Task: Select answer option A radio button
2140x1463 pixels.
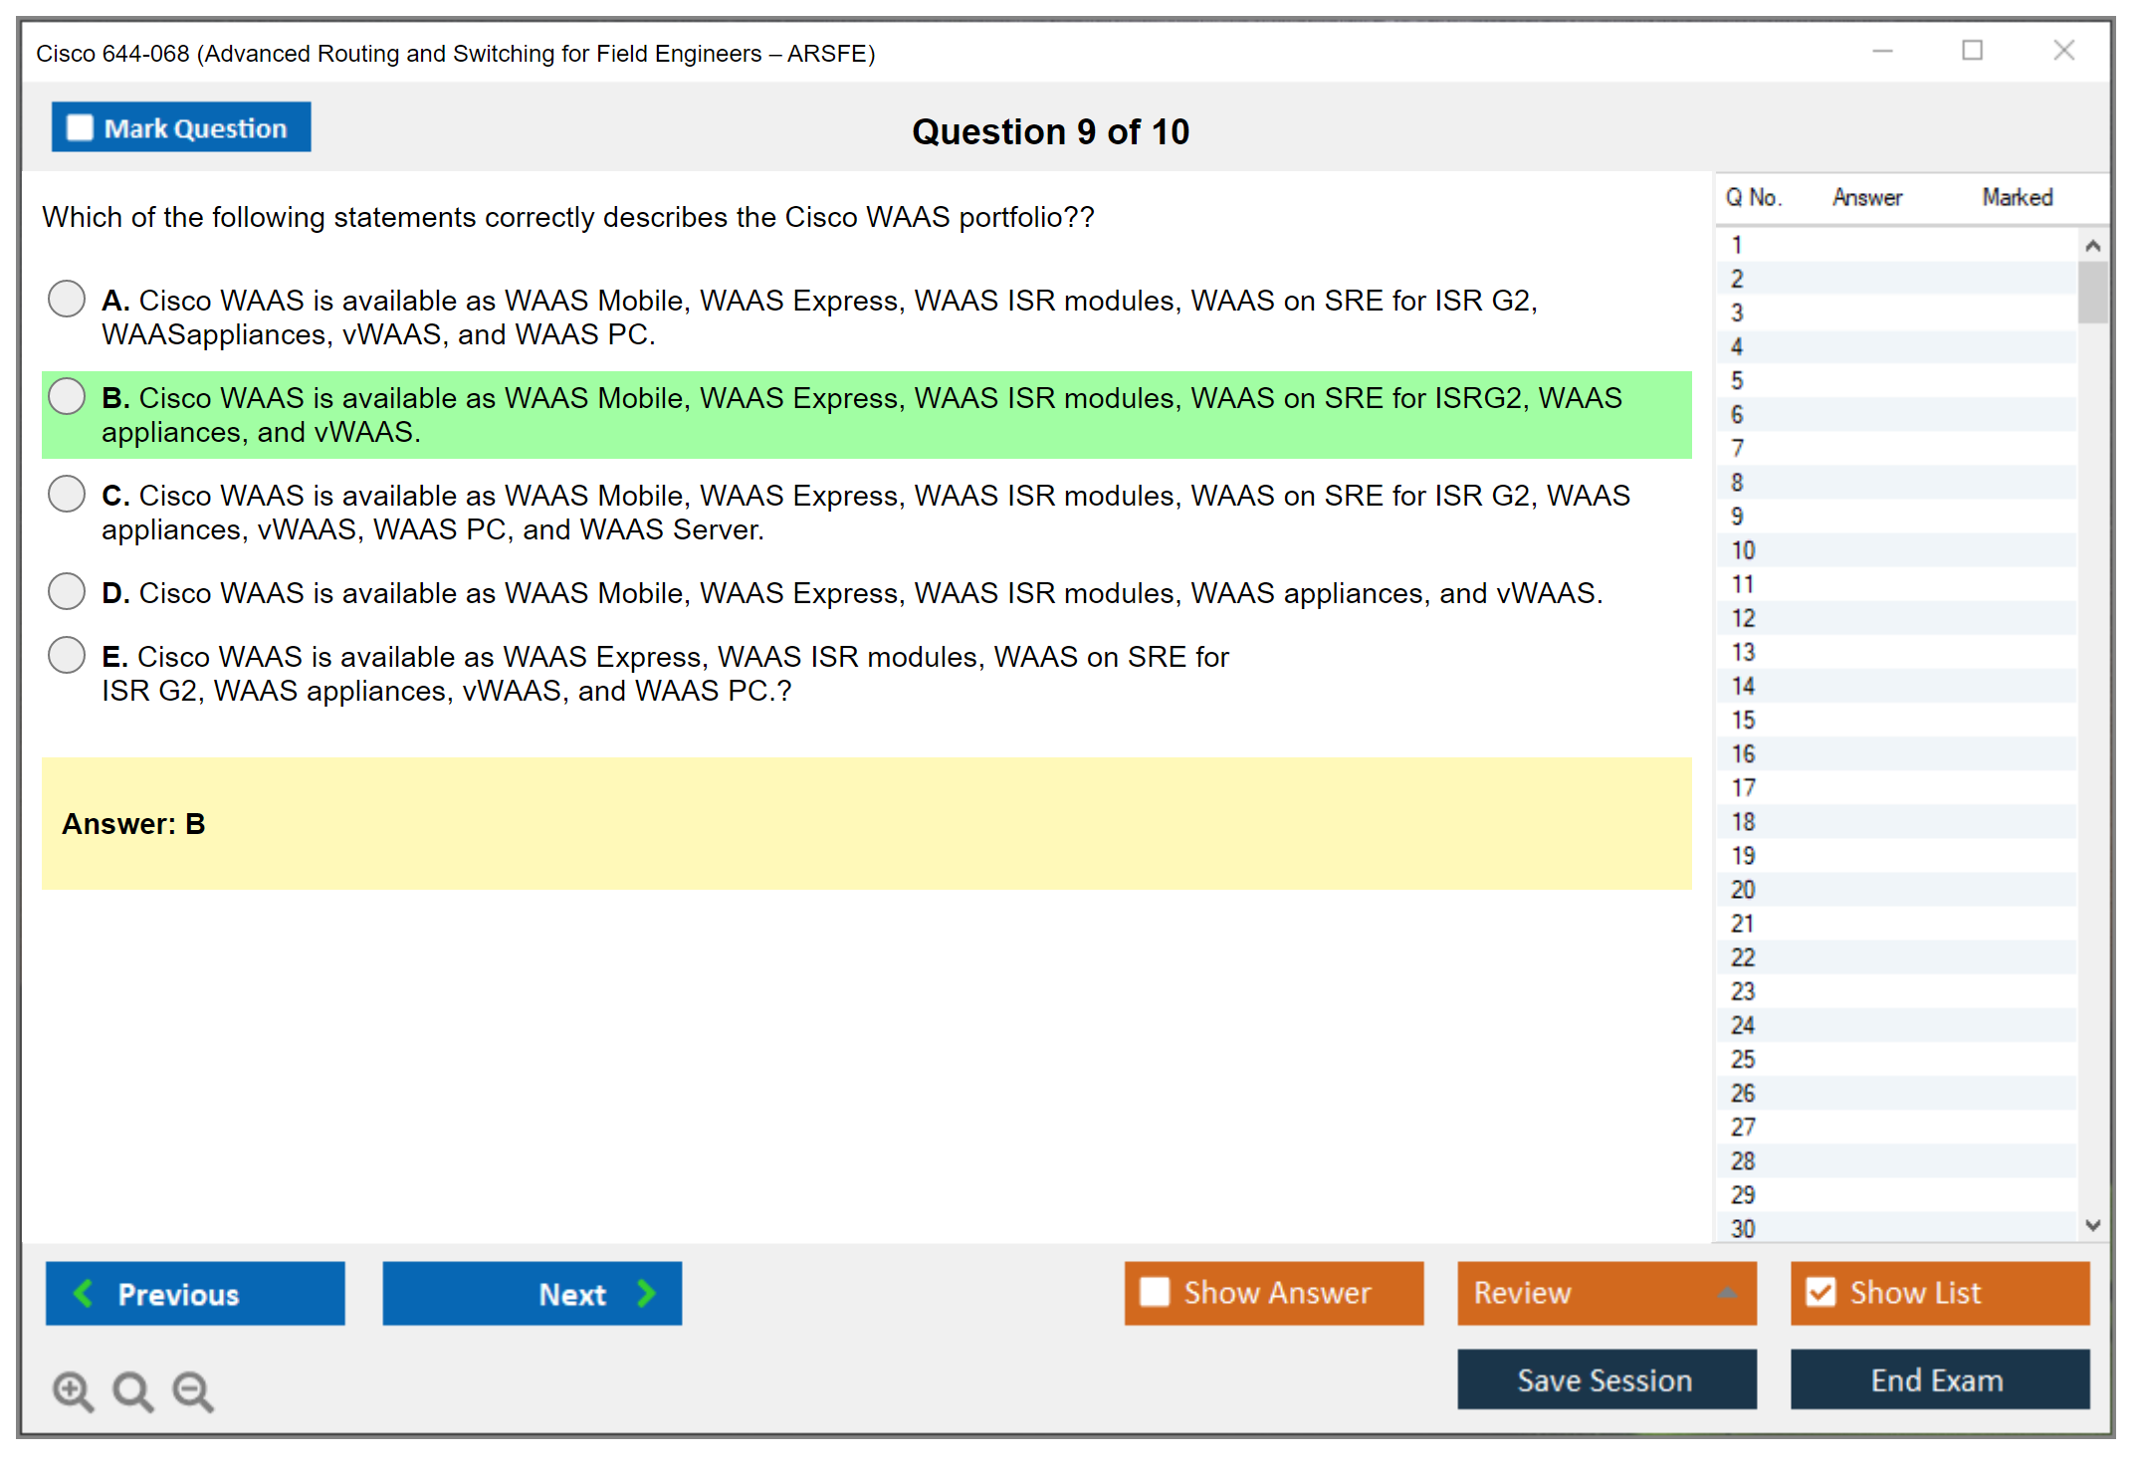Action: point(67,299)
